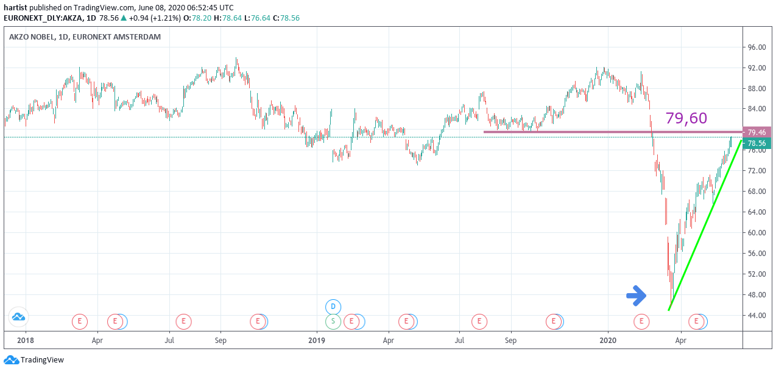
Task: Click the earnings E marker right of the S marker
Action: (x=351, y=321)
